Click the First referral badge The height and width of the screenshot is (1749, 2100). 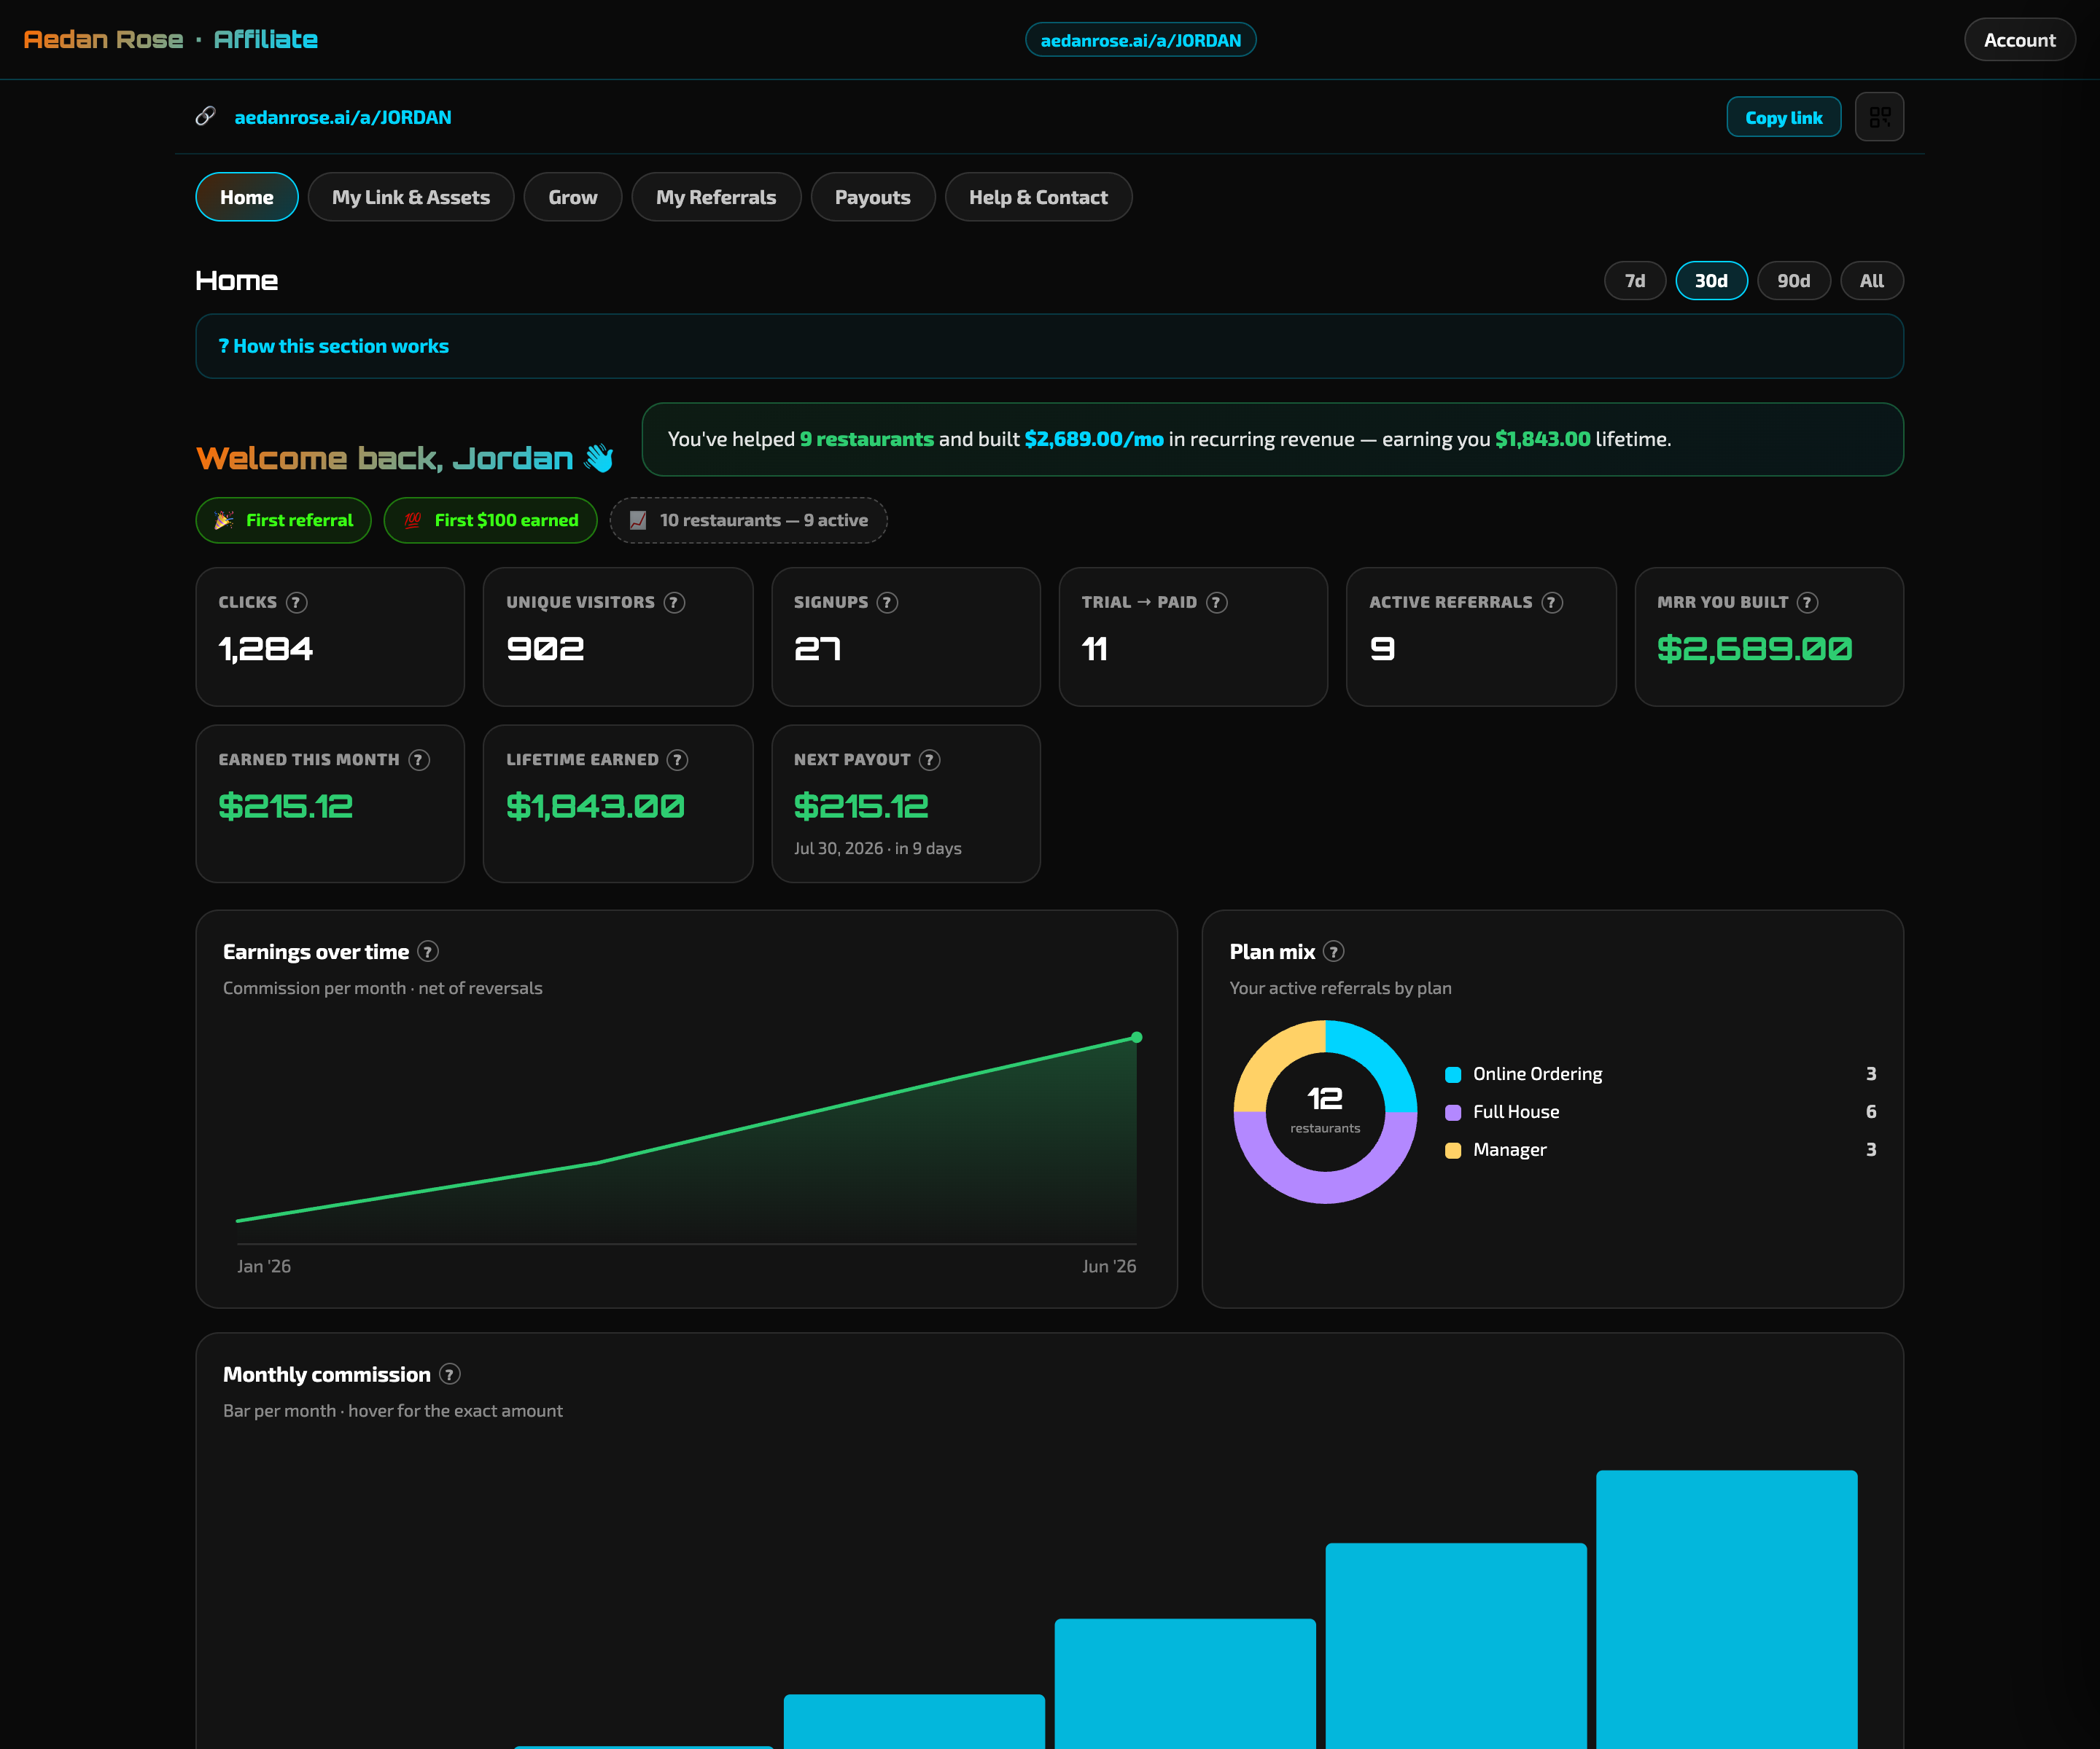[283, 521]
